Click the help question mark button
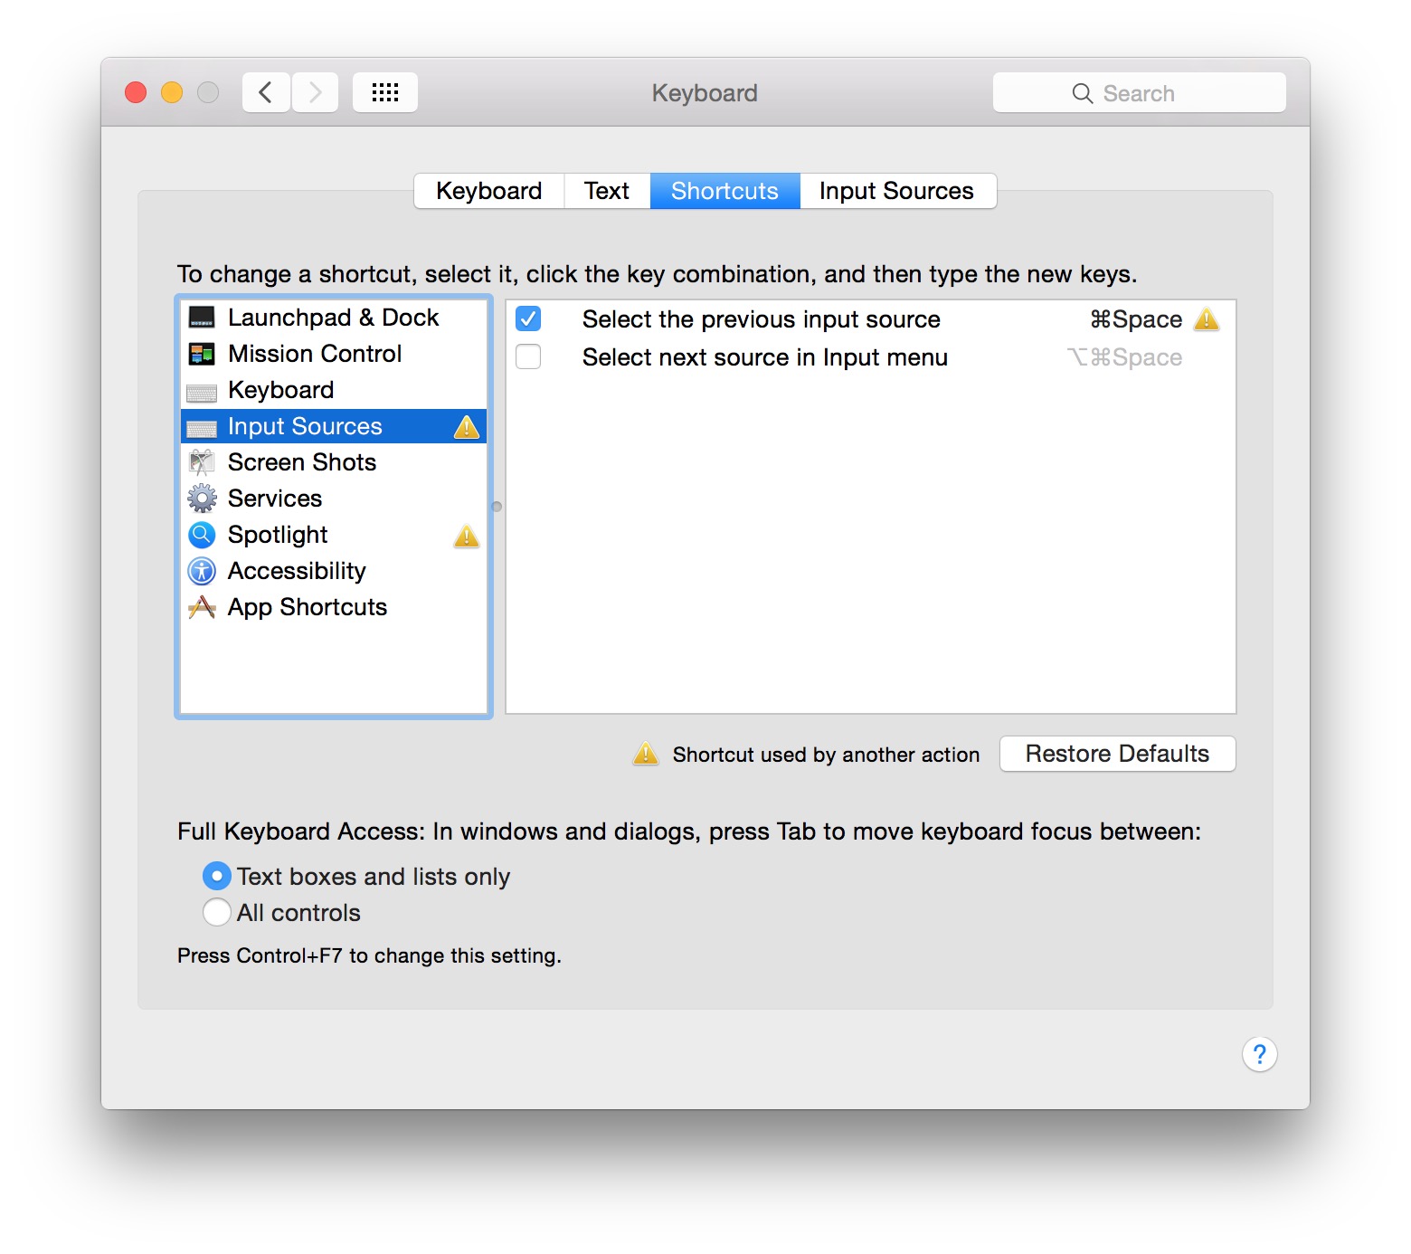The width and height of the screenshot is (1411, 1254). [x=1259, y=1054]
